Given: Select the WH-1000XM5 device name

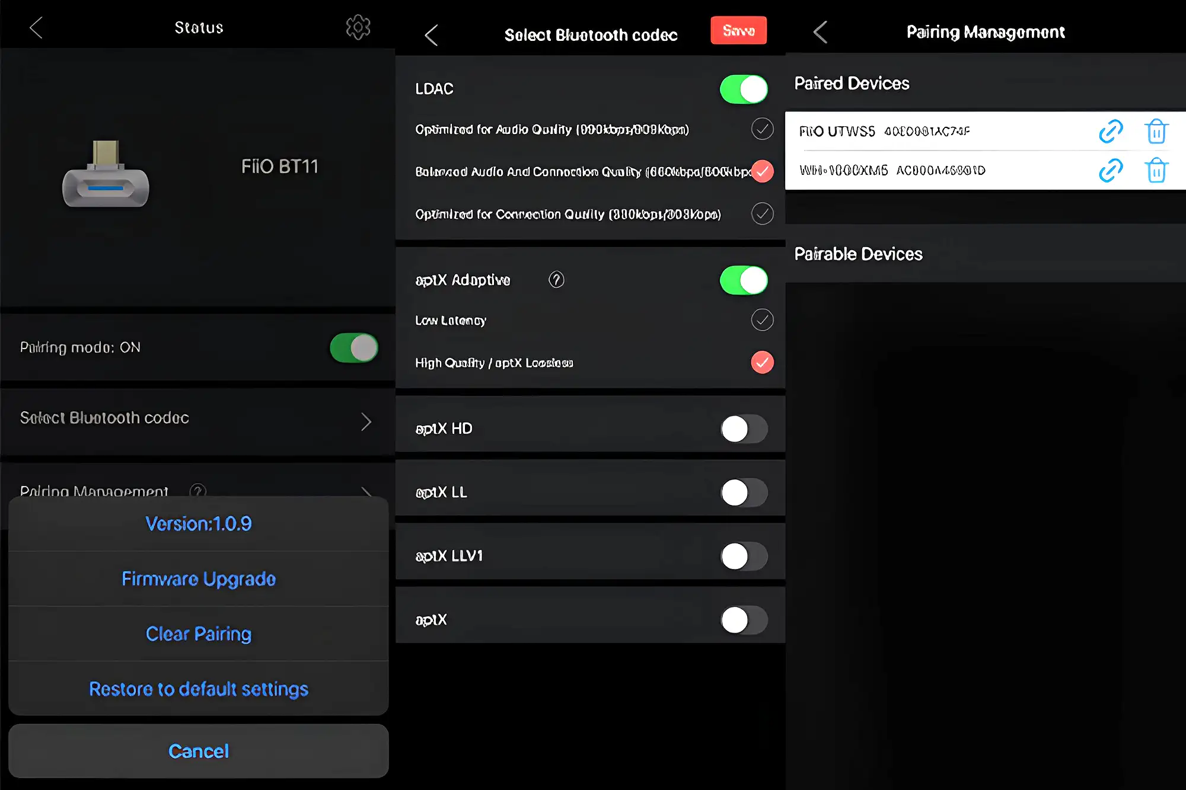Looking at the screenshot, I should (x=843, y=170).
